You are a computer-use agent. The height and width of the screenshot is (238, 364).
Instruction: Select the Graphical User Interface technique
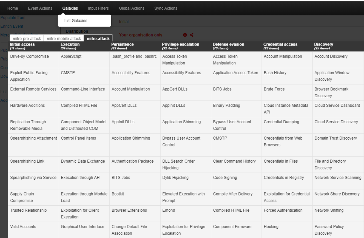pos(84,230)
